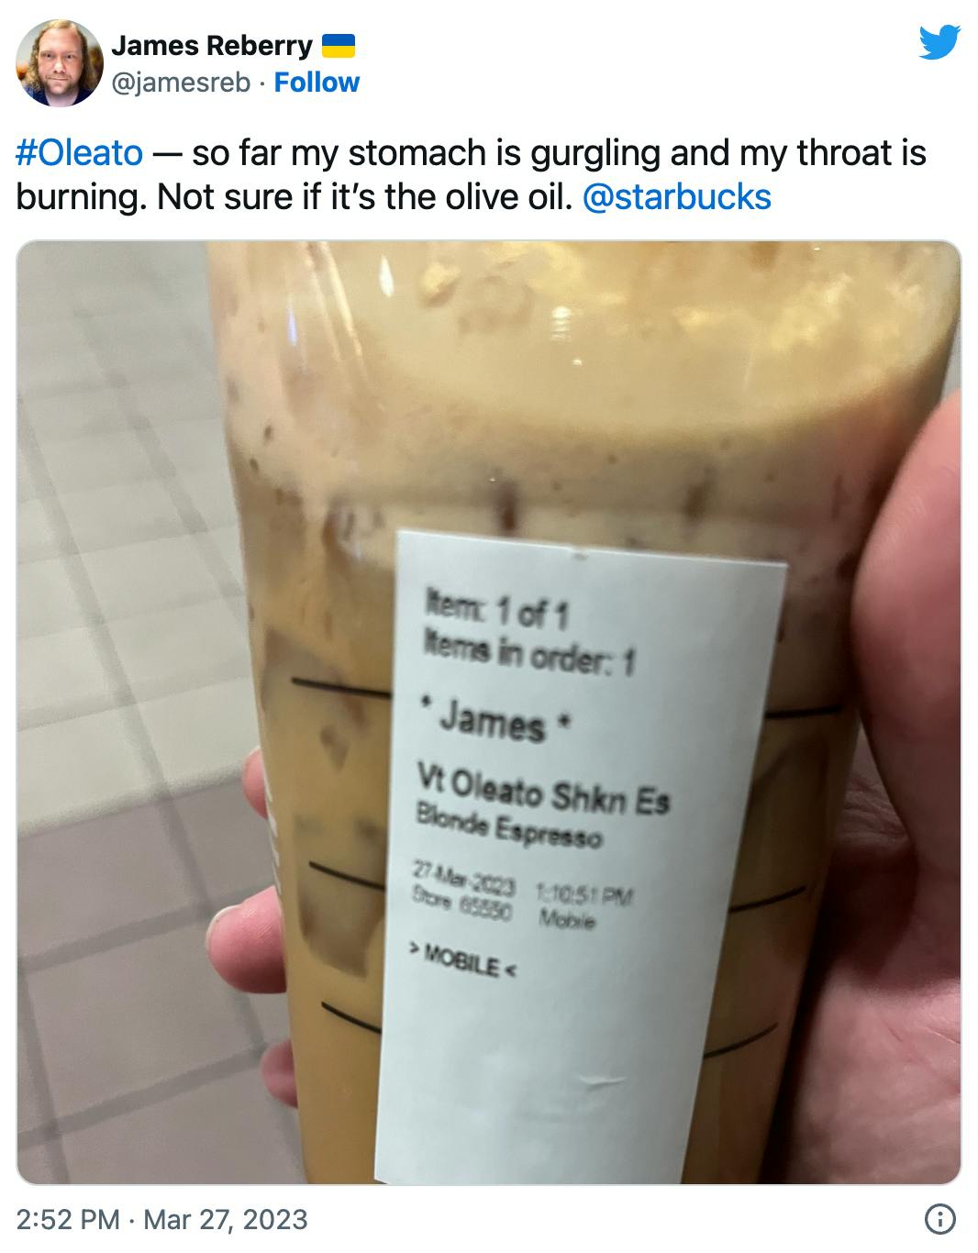Image resolution: width=978 pixels, height=1253 pixels.
Task: Open the #Oleato hashtag
Action: point(80,152)
